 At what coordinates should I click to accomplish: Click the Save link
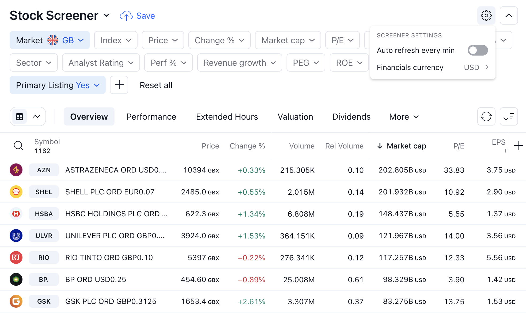click(x=138, y=16)
